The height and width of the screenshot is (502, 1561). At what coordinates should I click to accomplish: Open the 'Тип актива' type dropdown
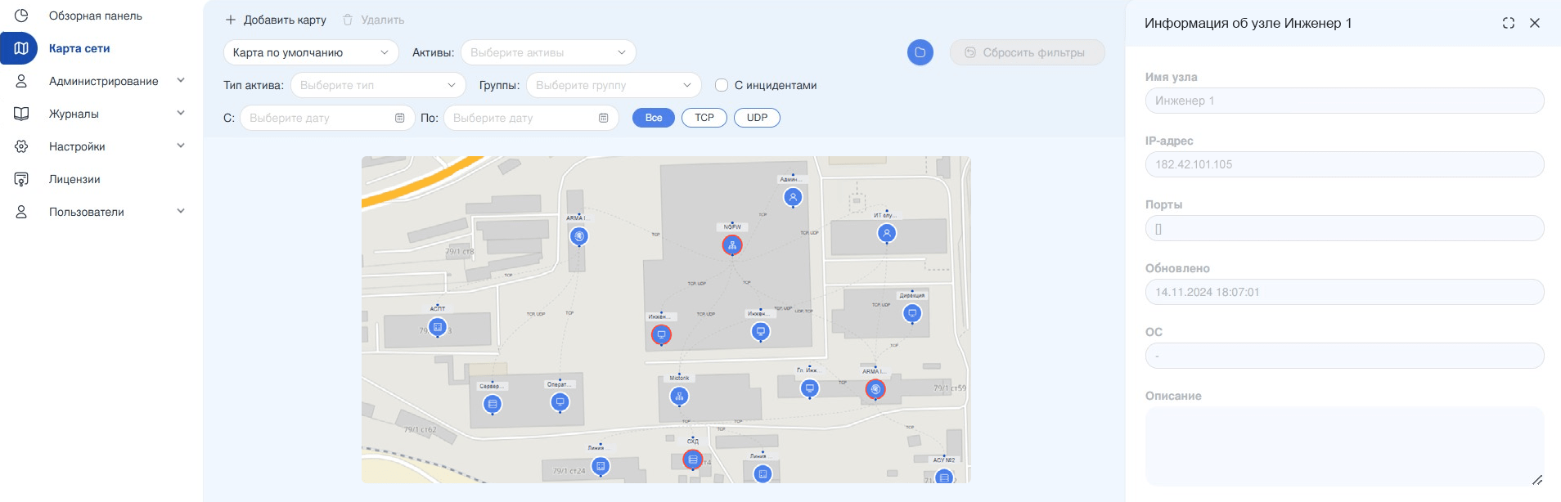point(377,85)
